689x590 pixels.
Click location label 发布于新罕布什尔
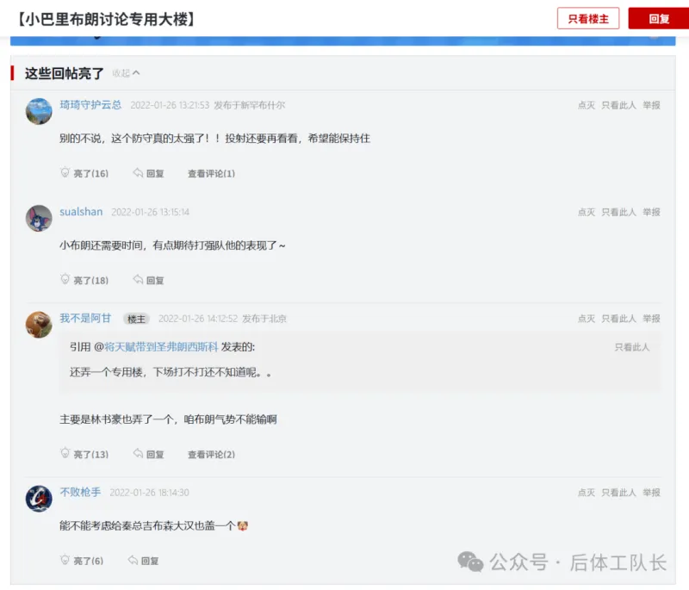[250, 105]
